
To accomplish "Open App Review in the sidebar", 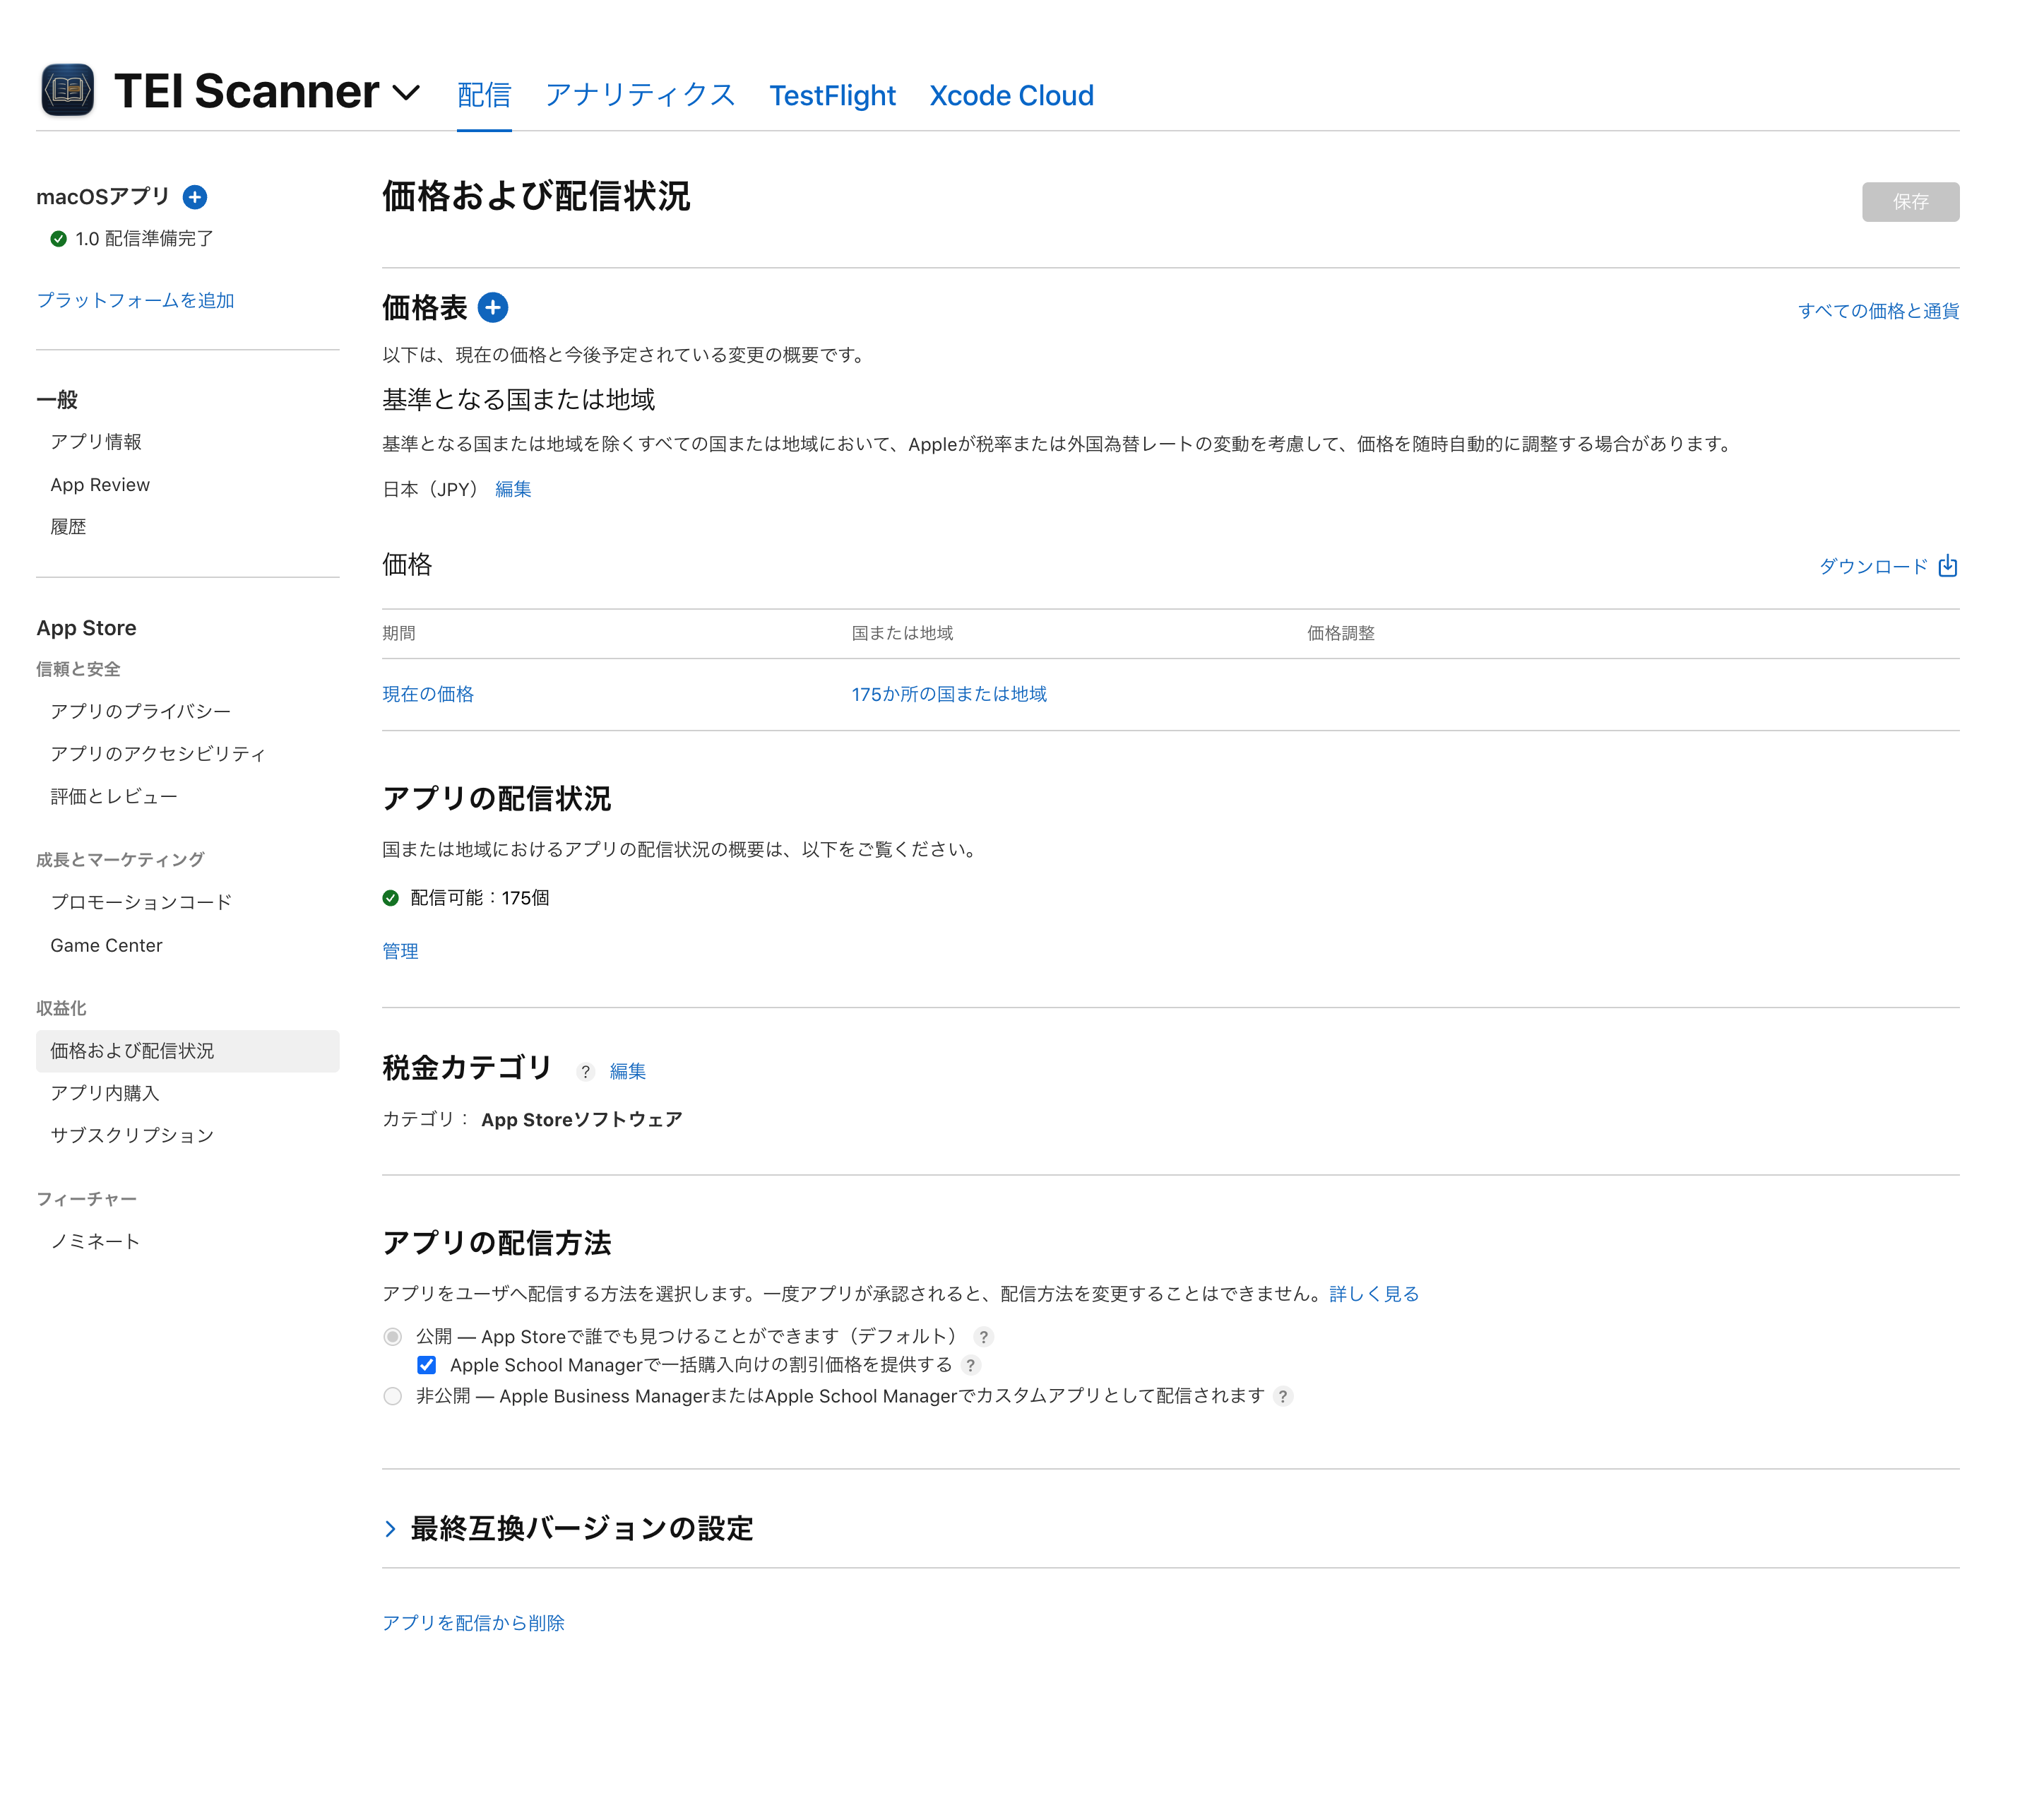I will pyautogui.click(x=100, y=485).
